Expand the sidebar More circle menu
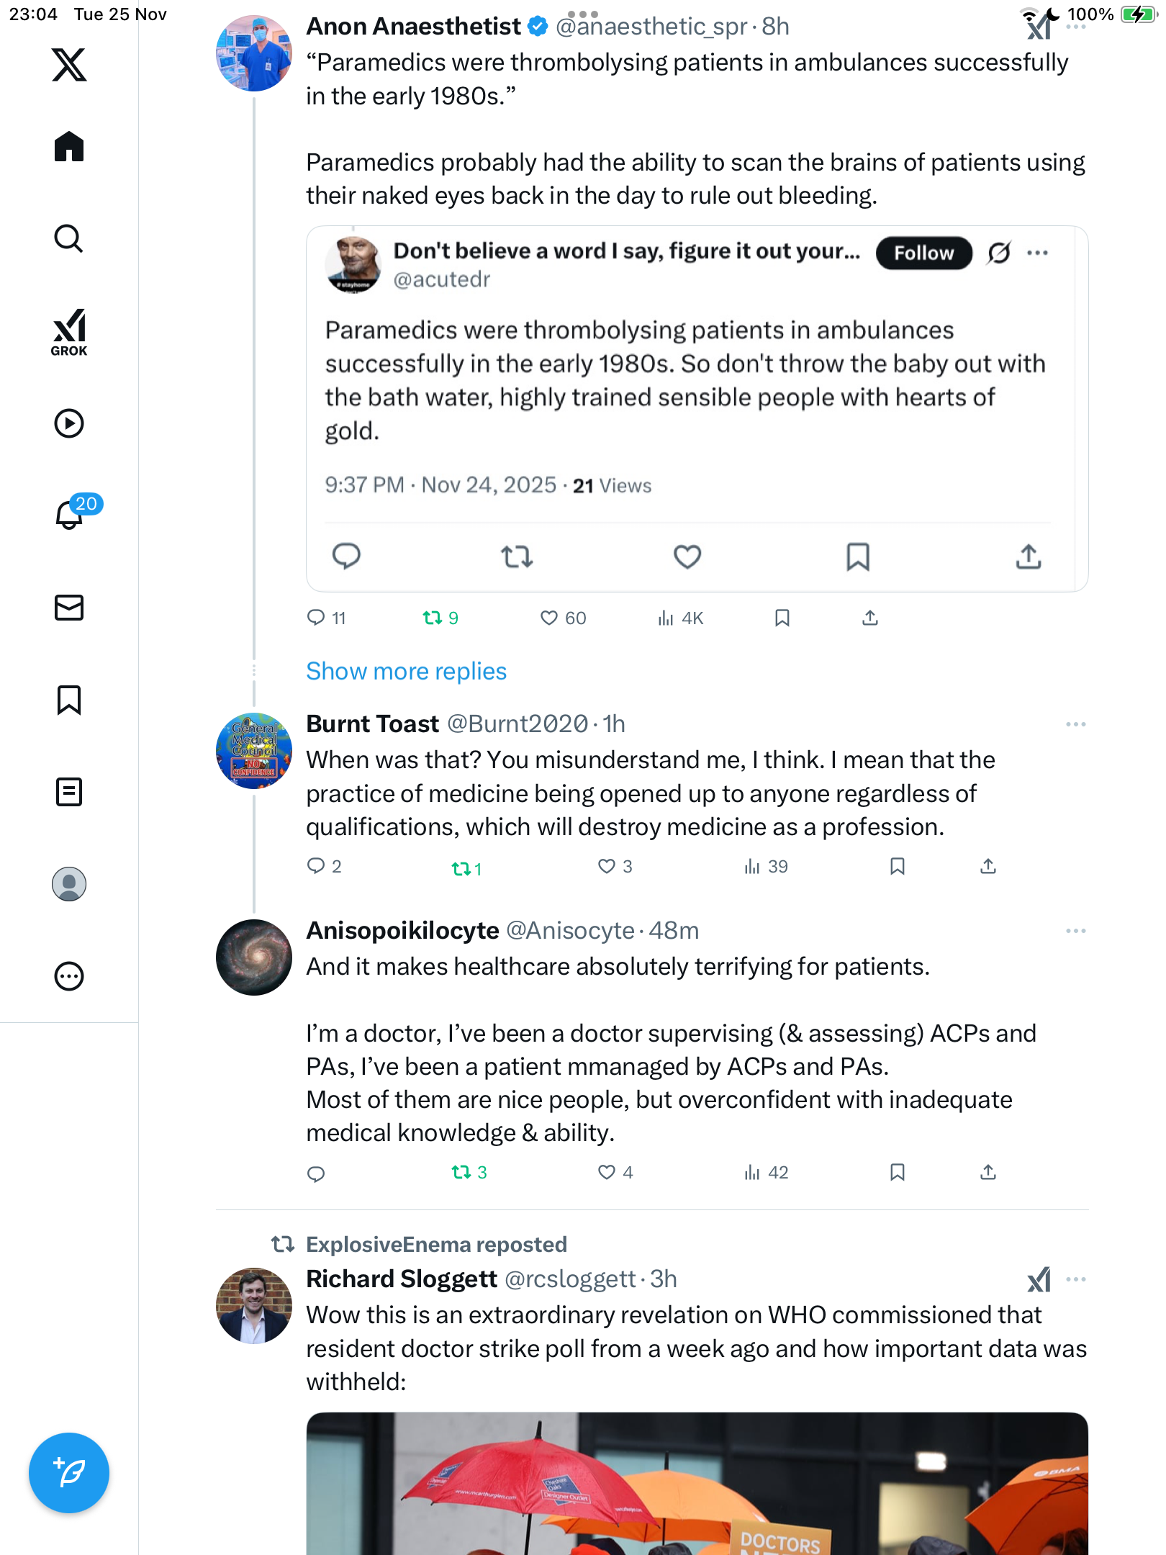The height and width of the screenshot is (1555, 1166). 69,976
